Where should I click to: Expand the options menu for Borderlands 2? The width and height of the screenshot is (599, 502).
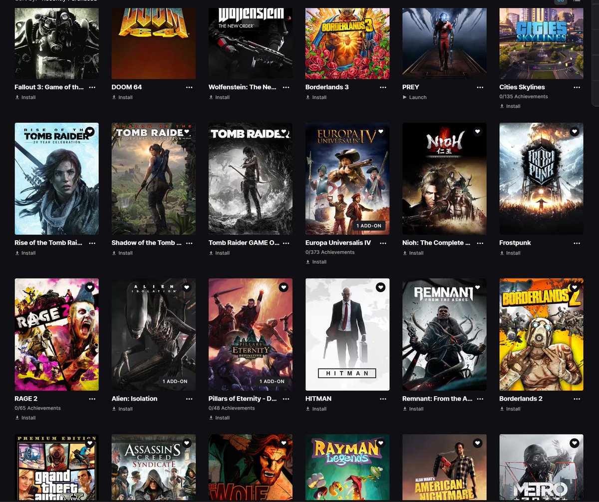tap(577, 399)
